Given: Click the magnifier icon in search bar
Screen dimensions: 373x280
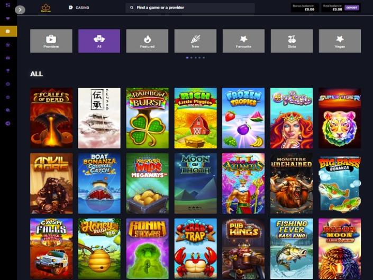Looking at the screenshot, I should 132,7.
